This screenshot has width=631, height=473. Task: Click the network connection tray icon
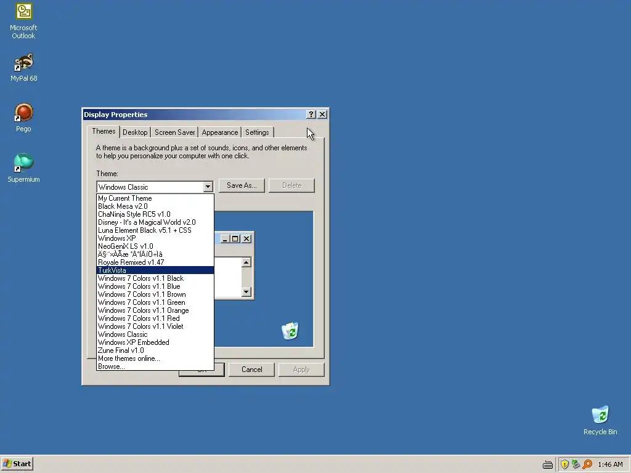576,464
